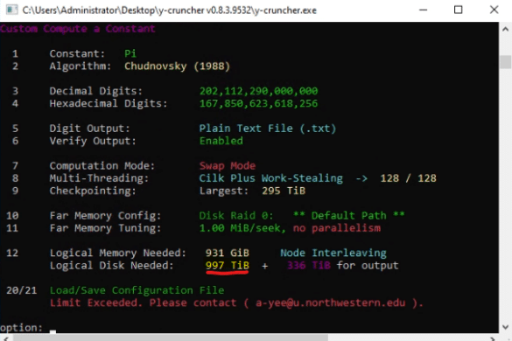
Task: Click the 'Checkpointing:' label
Action: click(93, 191)
